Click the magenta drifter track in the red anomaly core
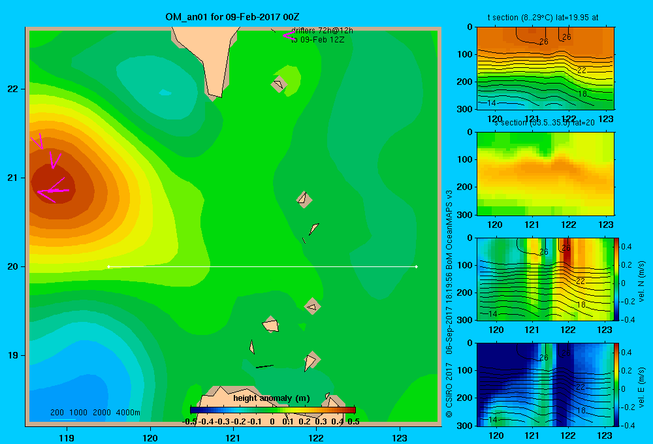The image size is (653, 444). (52, 191)
